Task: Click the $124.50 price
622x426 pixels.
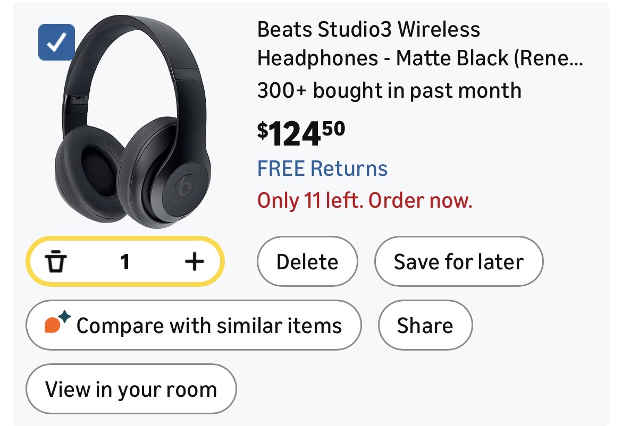Action: pos(301,134)
